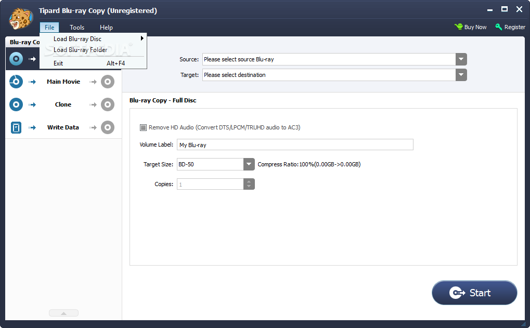Screen dimensions: 530x328
Task: Select the Main Movie copy mode
Action: [63, 82]
